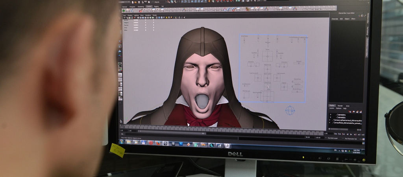
Task: Click the Create layer from selected icon
Action: click(360, 112)
